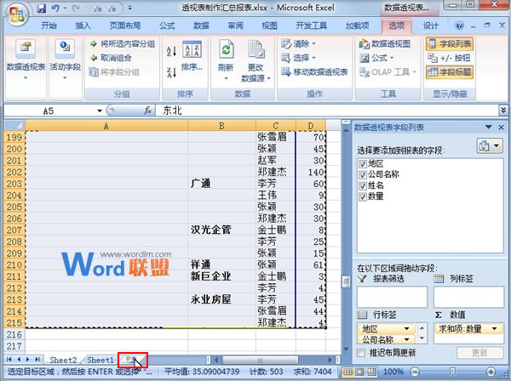Switch to Page Layout view icon
This screenshot has width=511, height=381.
[359, 372]
